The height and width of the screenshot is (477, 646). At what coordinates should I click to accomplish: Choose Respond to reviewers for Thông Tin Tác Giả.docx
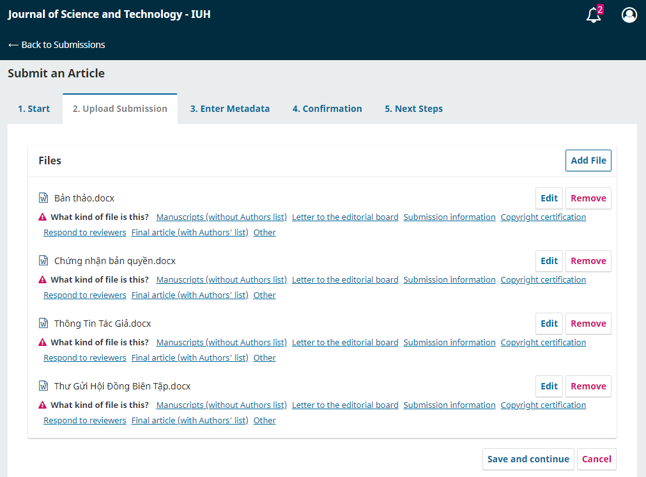coord(85,358)
